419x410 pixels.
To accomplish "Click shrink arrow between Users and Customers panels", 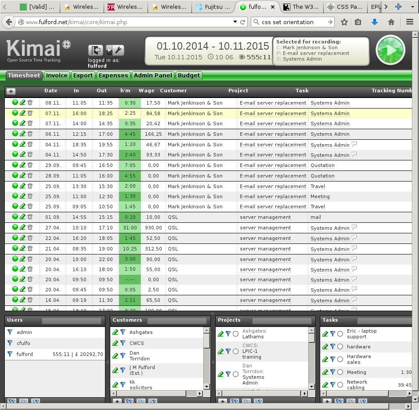I will 108,362.
